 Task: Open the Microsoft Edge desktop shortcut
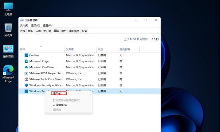(8, 74)
